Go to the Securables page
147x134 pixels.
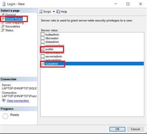click(x=13, y=26)
